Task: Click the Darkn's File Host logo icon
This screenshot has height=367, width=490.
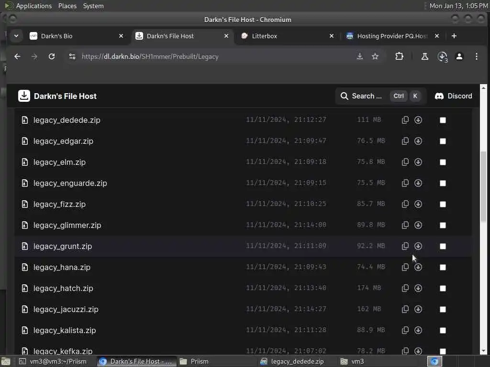Action: click(24, 96)
